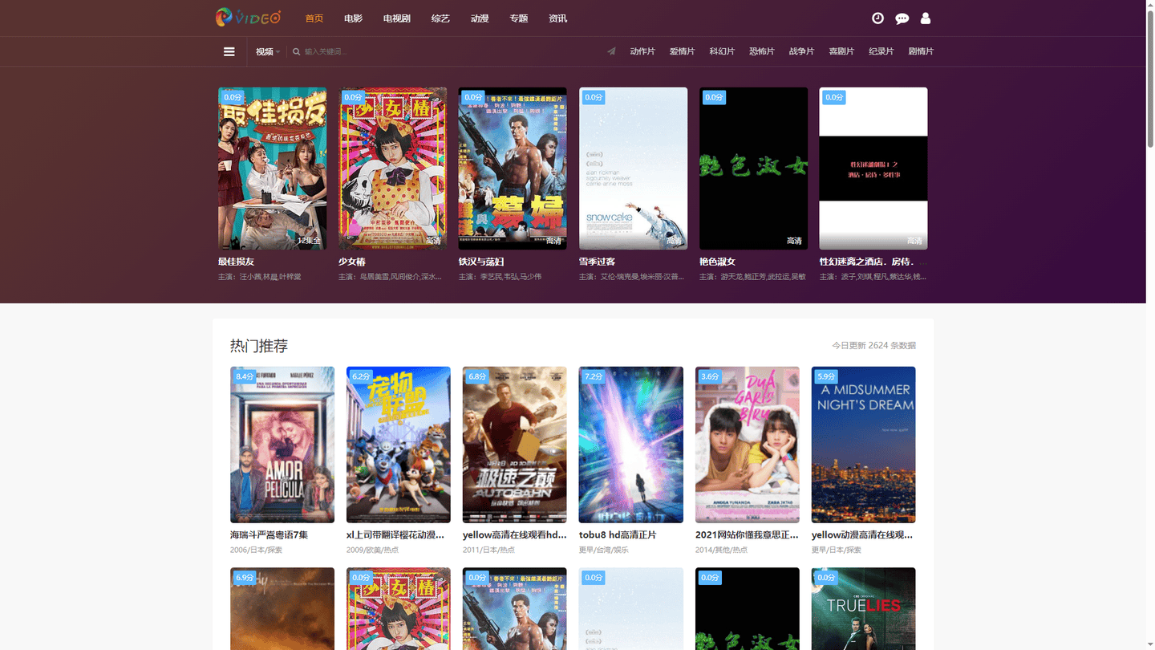Click the yellow动漫高清在线观看 title
This screenshot has height=650, width=1155.
pos(863,535)
